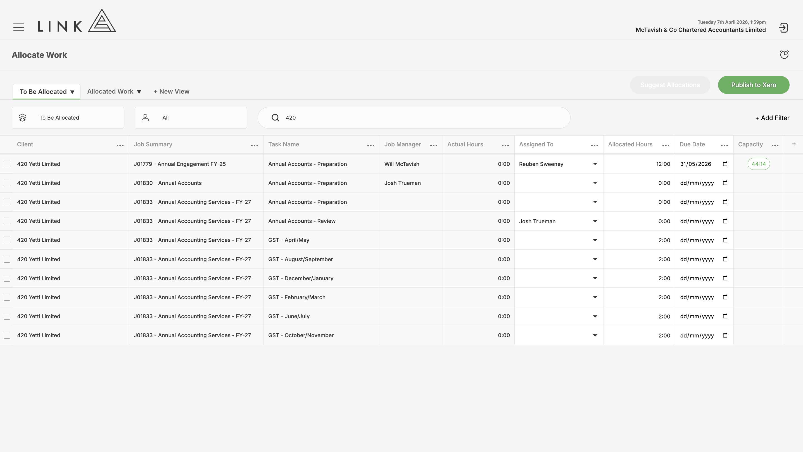This screenshot has height=452, width=803.
Task: Switch to Allocated Work tab
Action: point(114,91)
